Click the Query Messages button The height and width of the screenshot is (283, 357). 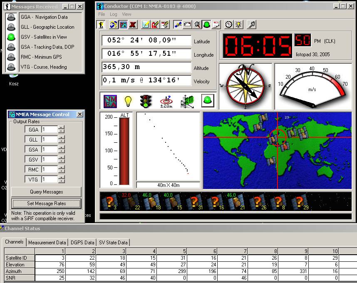click(x=46, y=192)
